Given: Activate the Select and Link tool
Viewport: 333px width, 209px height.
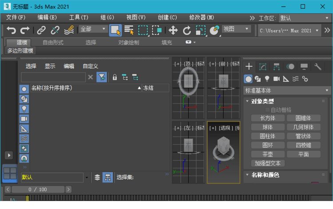Looking at the screenshot, I should (x=41, y=30).
